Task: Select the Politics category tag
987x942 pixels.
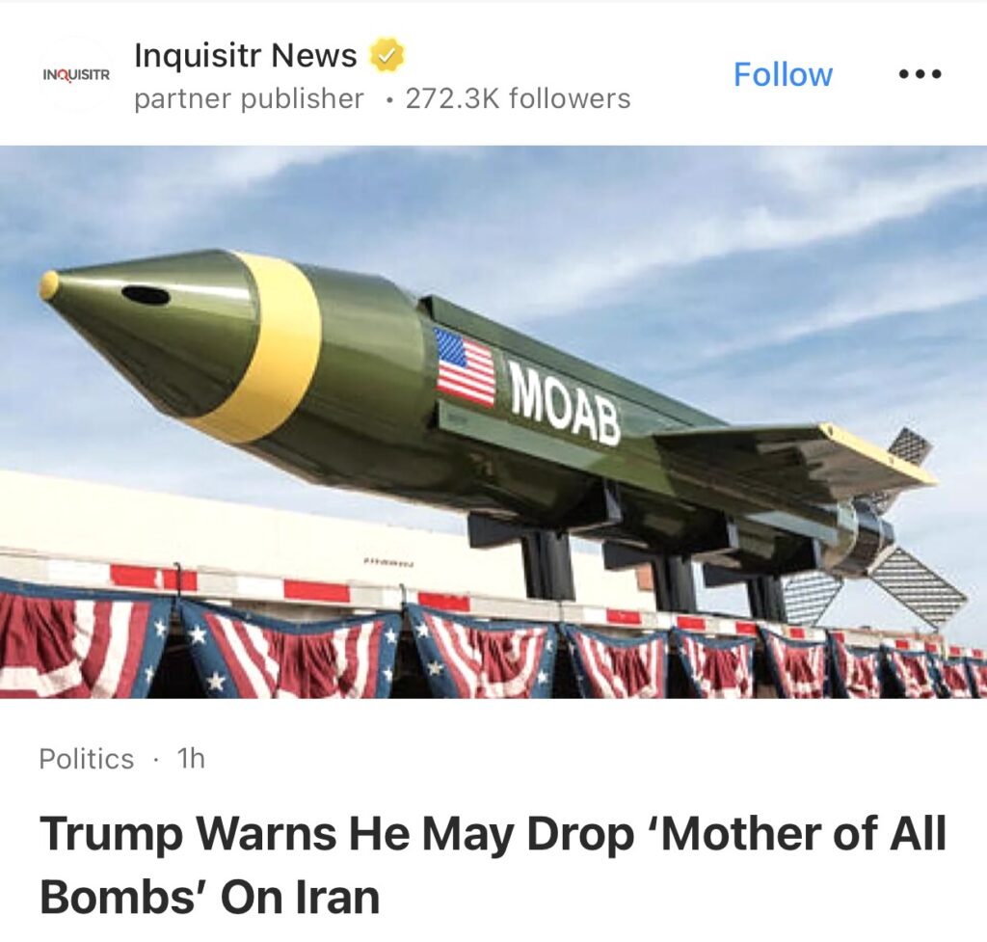Action: (x=86, y=759)
